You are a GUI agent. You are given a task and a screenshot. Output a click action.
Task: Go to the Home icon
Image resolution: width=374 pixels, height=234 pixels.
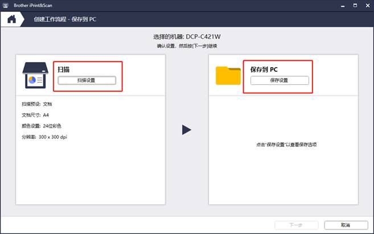tap(11, 19)
